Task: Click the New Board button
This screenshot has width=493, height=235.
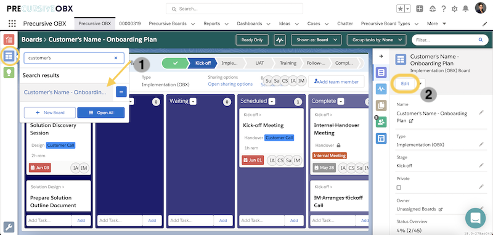Action: click(x=50, y=113)
